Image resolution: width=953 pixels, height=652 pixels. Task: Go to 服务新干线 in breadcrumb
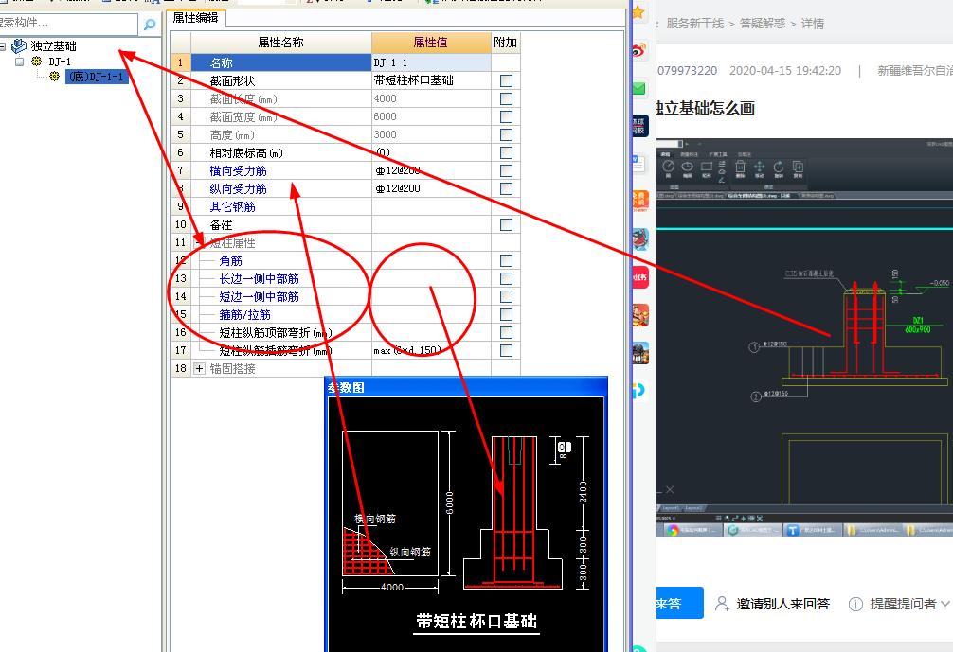(695, 24)
